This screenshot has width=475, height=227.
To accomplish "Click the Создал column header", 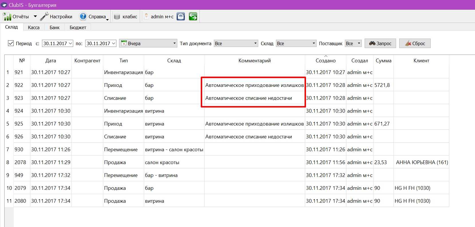I will point(360,61).
